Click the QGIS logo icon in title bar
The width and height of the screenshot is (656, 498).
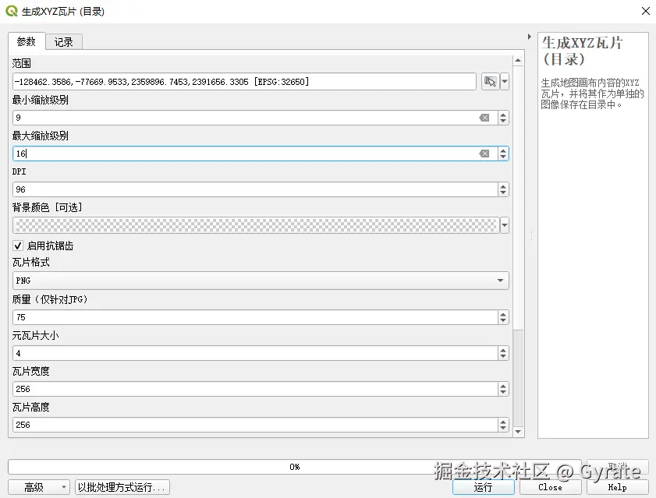[12, 11]
